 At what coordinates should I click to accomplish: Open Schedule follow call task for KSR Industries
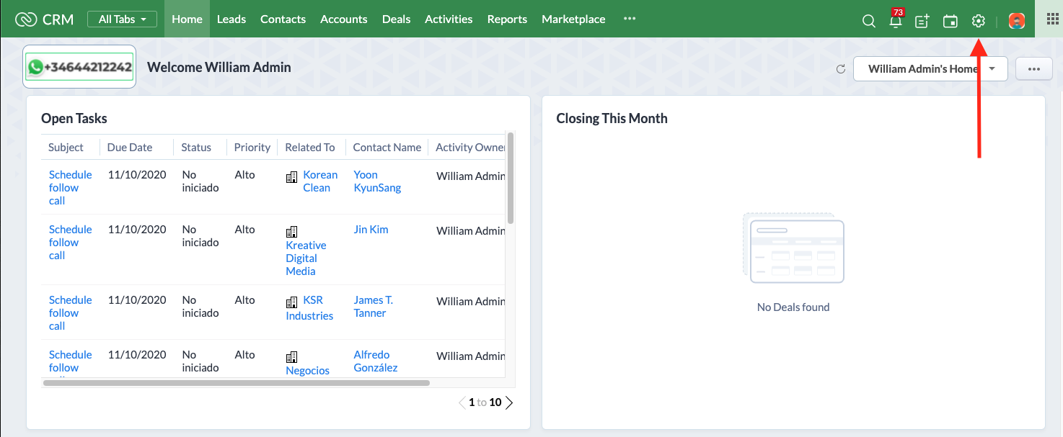click(x=71, y=313)
